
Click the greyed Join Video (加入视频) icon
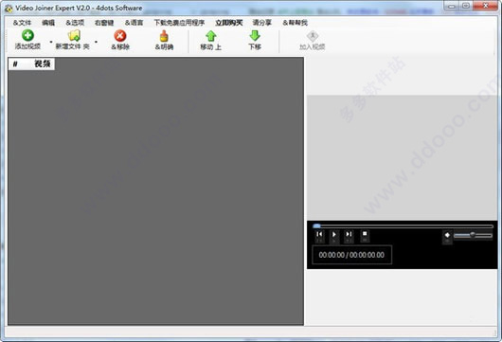(x=313, y=36)
